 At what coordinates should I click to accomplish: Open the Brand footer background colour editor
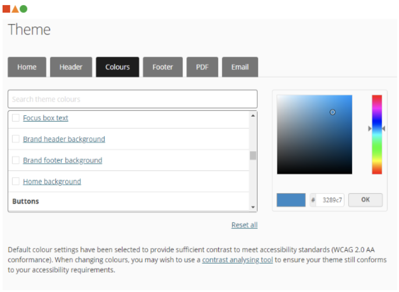tap(62, 160)
